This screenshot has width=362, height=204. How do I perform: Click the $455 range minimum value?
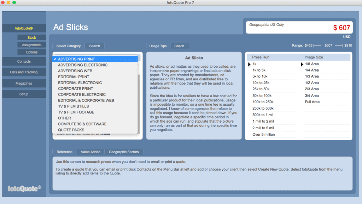(308, 45)
